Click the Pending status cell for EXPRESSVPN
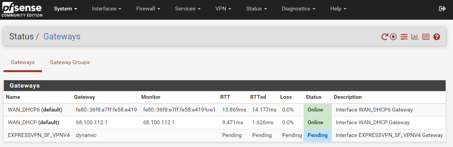Viewport: 453px width, 147px height. click(x=318, y=135)
